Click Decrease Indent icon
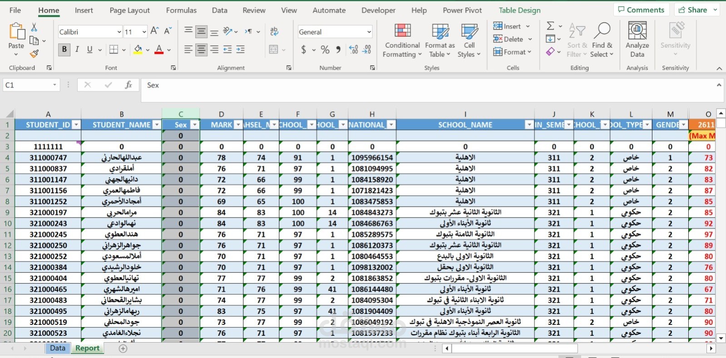Screen dimensions: 726x358 tap(227, 49)
